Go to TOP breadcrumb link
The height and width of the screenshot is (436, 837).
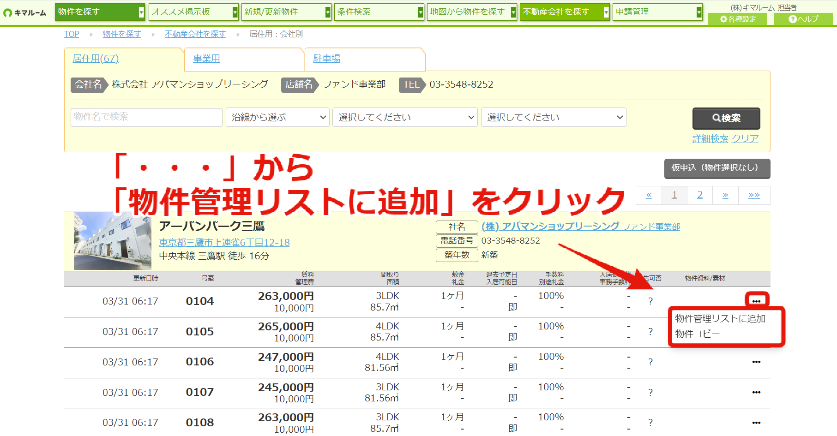pos(72,34)
